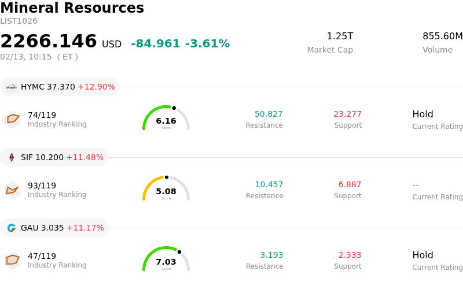This screenshot has width=463, height=282.
Task: Select the GAU 7.03 score gauge
Action: click(166, 259)
